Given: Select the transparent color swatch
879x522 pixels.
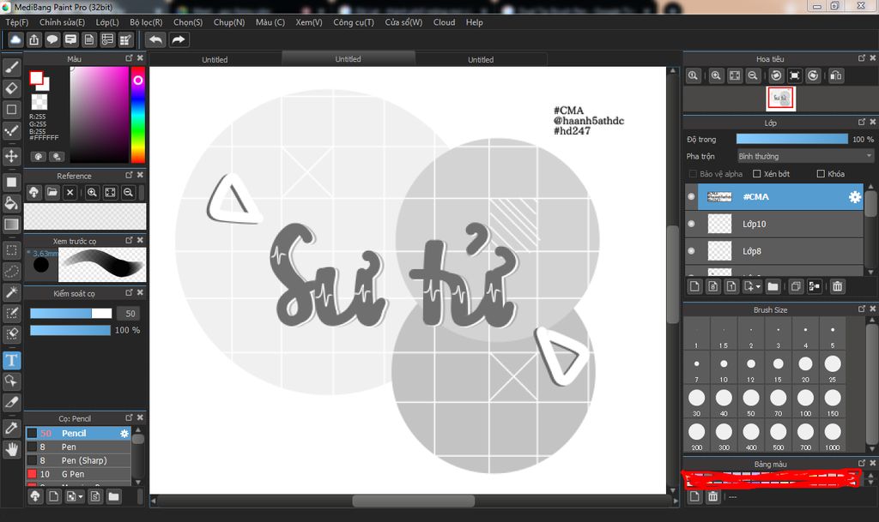Looking at the screenshot, I should pyautogui.click(x=39, y=102).
